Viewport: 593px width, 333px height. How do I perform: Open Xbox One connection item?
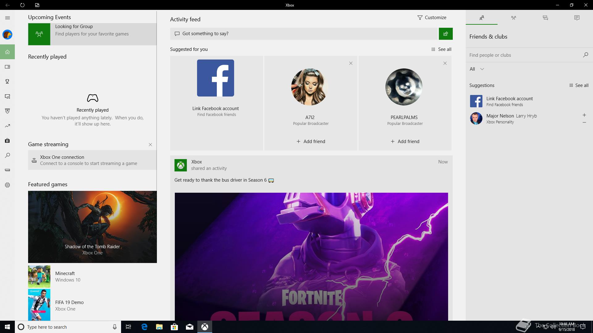point(92,160)
